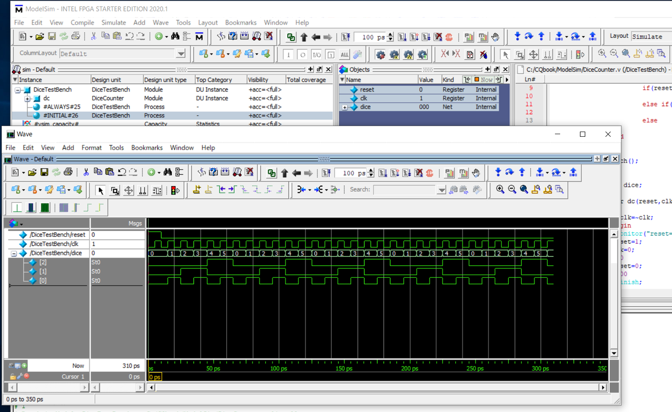Open the ColumnLayout dropdown

tap(181, 53)
